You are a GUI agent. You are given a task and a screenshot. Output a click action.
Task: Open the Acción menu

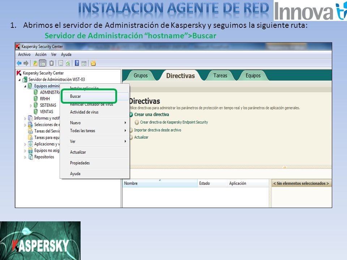point(41,55)
